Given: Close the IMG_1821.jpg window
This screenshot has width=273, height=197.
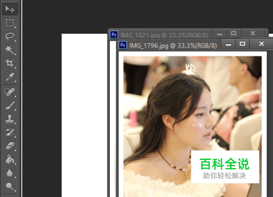Looking at the screenshot, I should pos(253,33).
